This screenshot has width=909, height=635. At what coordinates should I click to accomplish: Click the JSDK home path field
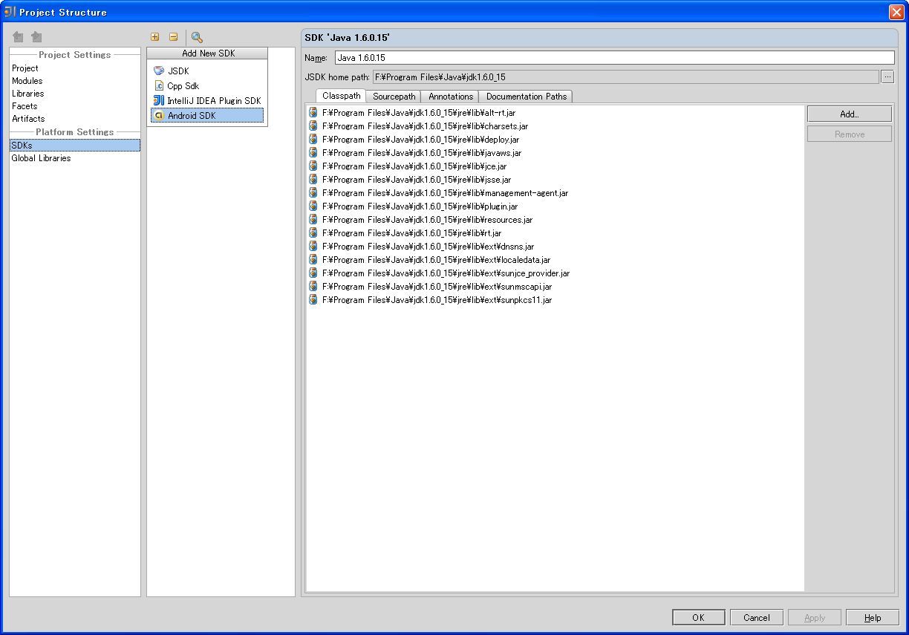coord(625,77)
